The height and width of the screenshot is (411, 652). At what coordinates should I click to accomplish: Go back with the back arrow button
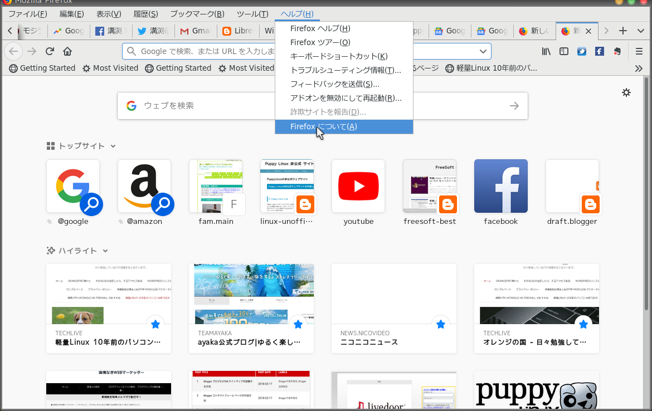pyautogui.click(x=13, y=52)
